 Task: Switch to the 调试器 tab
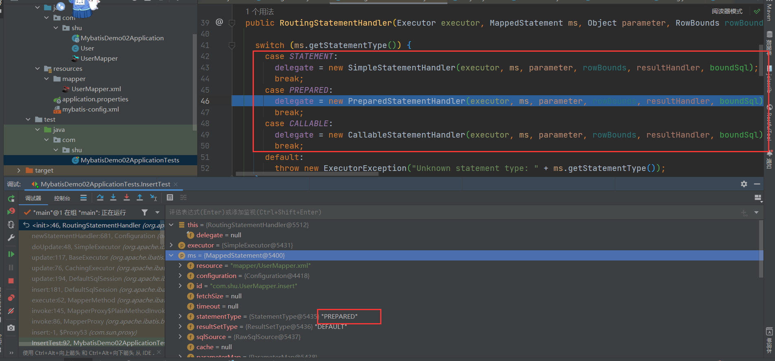(33, 198)
